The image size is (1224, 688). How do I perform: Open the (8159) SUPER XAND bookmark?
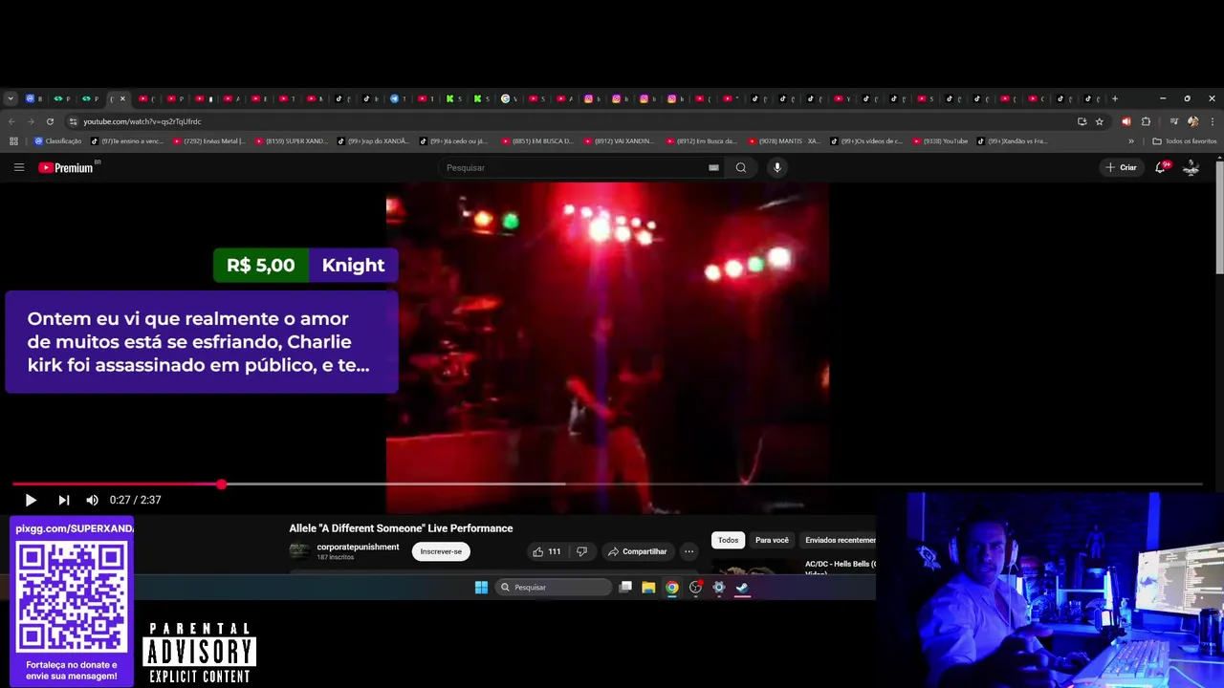point(292,141)
